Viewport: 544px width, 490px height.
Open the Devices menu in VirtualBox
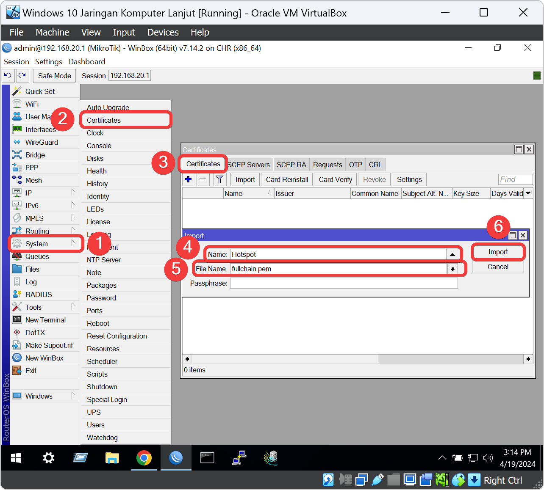(x=163, y=32)
